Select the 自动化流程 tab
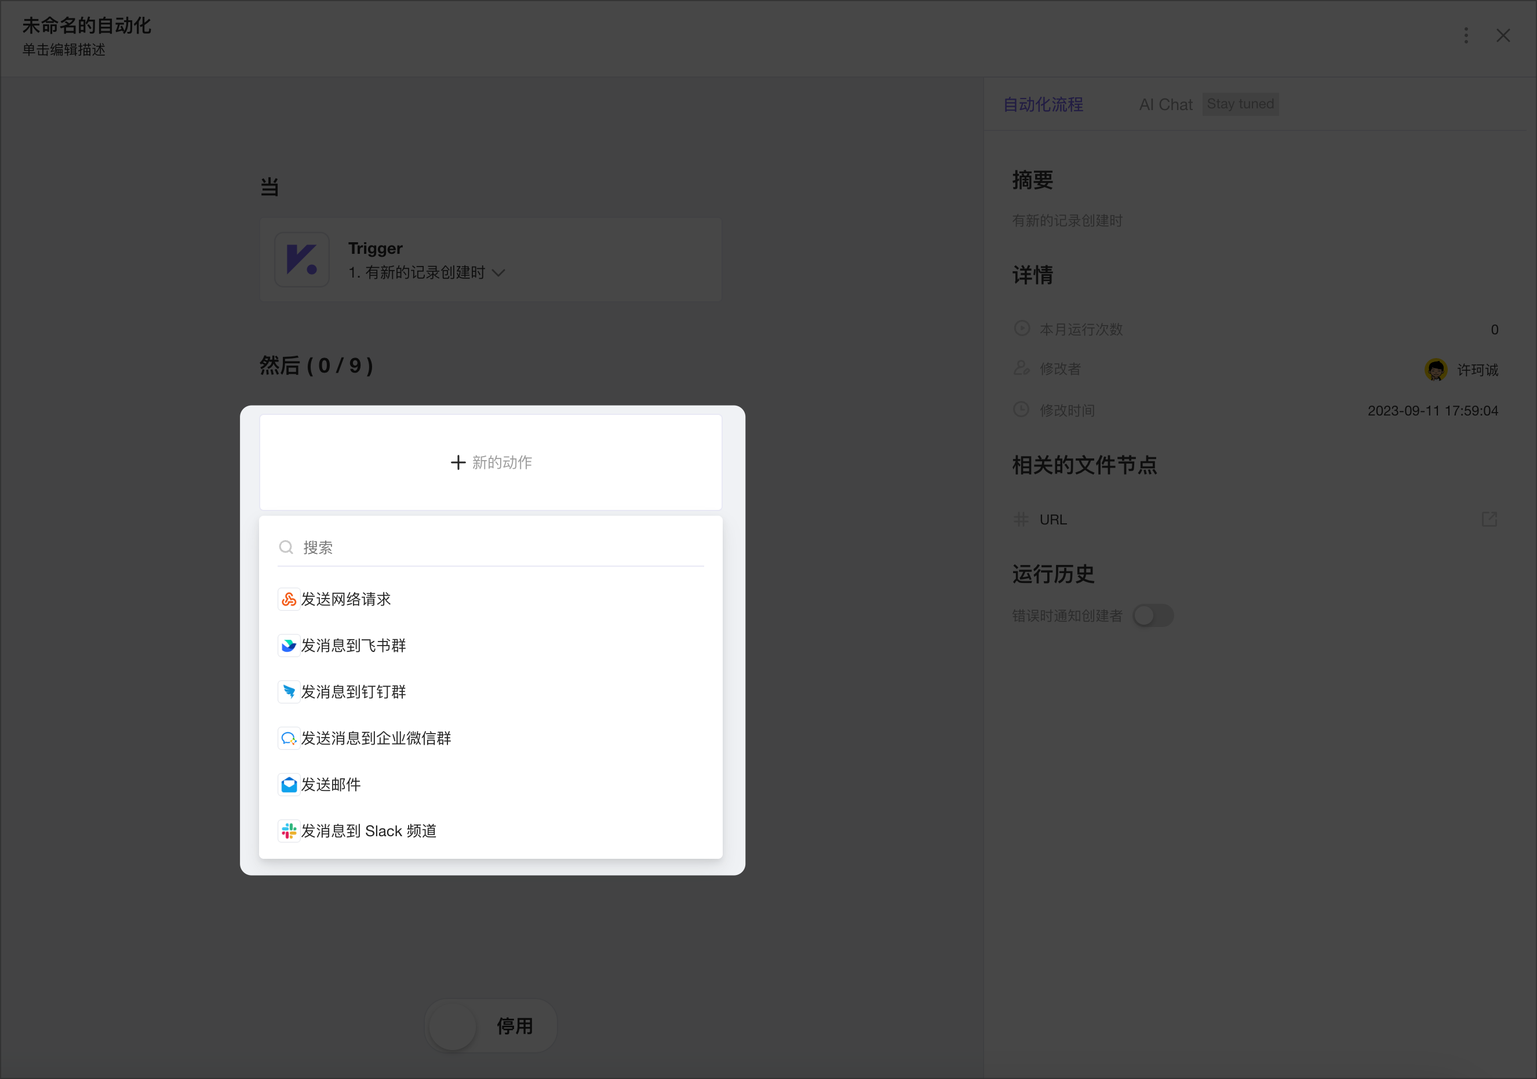Image resolution: width=1537 pixels, height=1079 pixels. click(x=1042, y=104)
